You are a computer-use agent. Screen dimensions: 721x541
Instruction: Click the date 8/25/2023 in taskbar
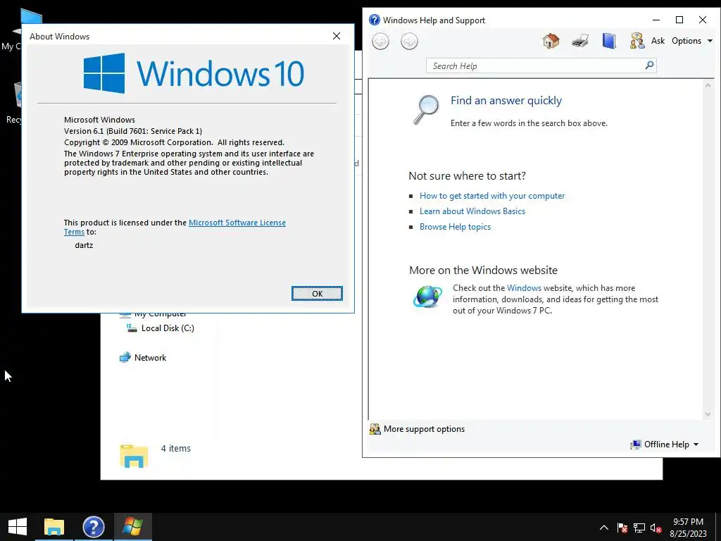[689, 534]
